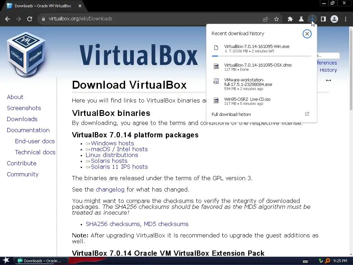The width and height of the screenshot is (353, 265).
Task: Select Downloads – Oracle taskbar window button
Action: point(41,261)
